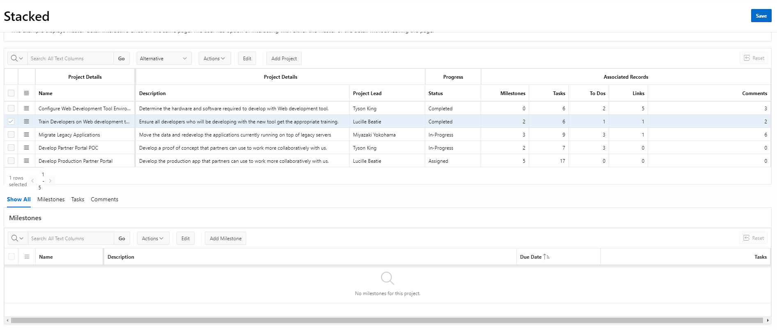This screenshot has height=330, width=777.
Task: Tick checkbox for Develop Partner Portal POC
Action: (11, 148)
